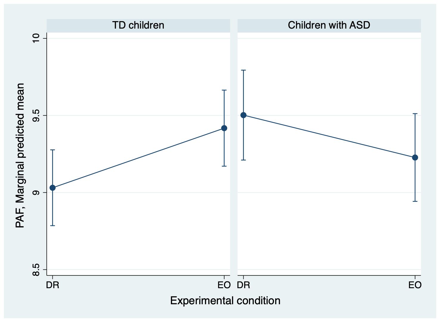Click top cap of TD children DR error bar
This screenshot has width=441, height=323.
(x=53, y=150)
